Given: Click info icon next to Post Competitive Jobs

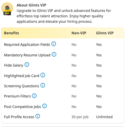Looking at the screenshot, I should click(44, 106).
